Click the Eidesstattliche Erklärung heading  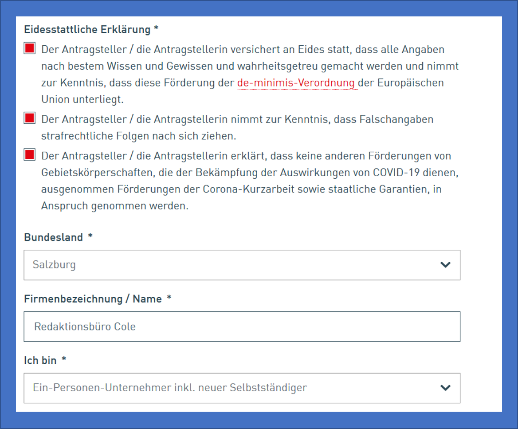87,30
